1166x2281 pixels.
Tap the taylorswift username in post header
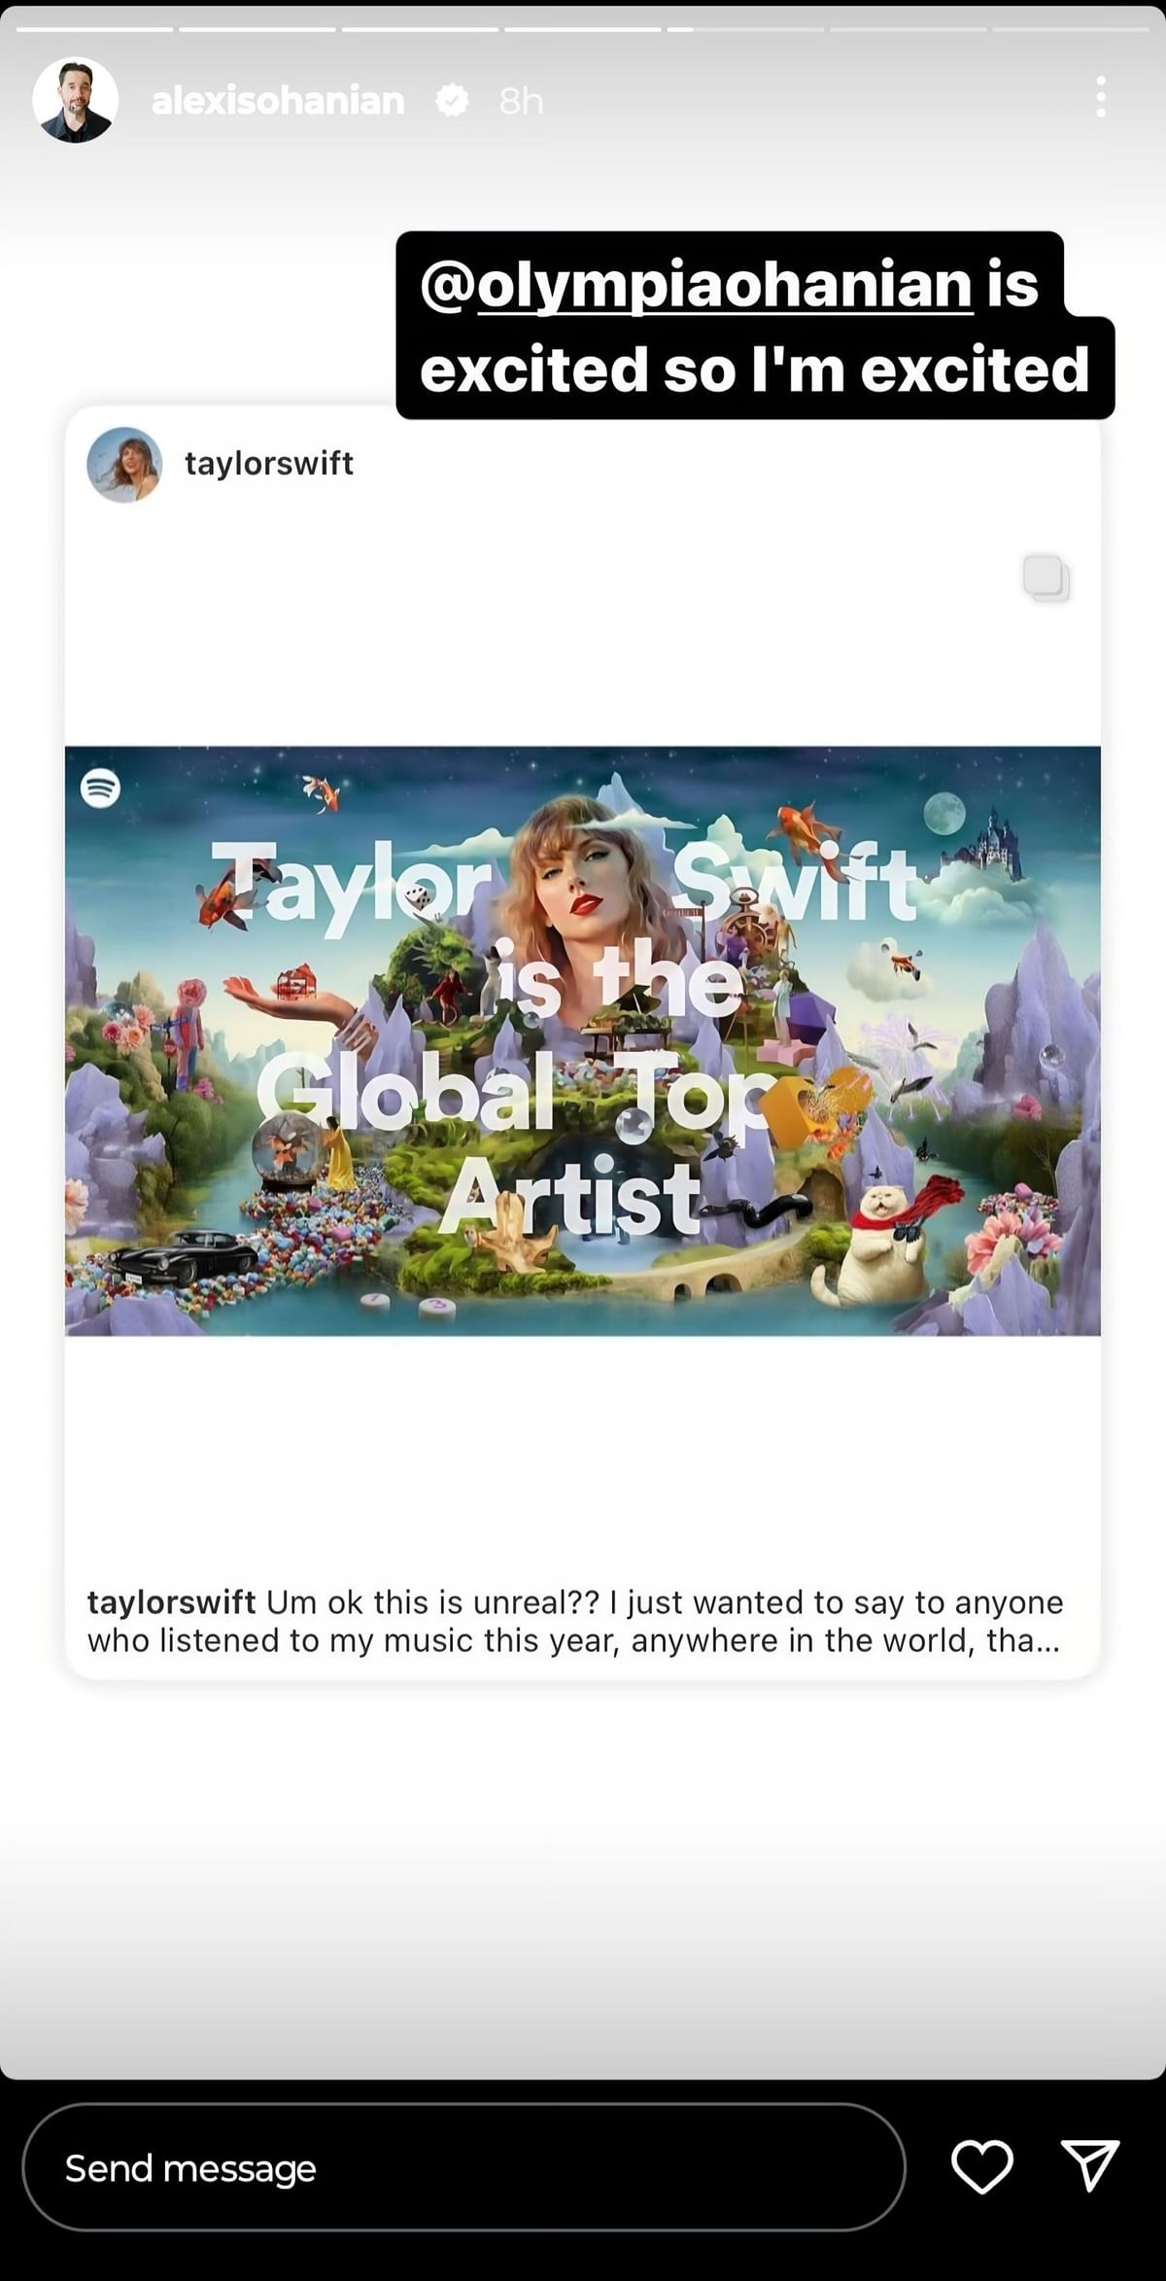coord(269,464)
